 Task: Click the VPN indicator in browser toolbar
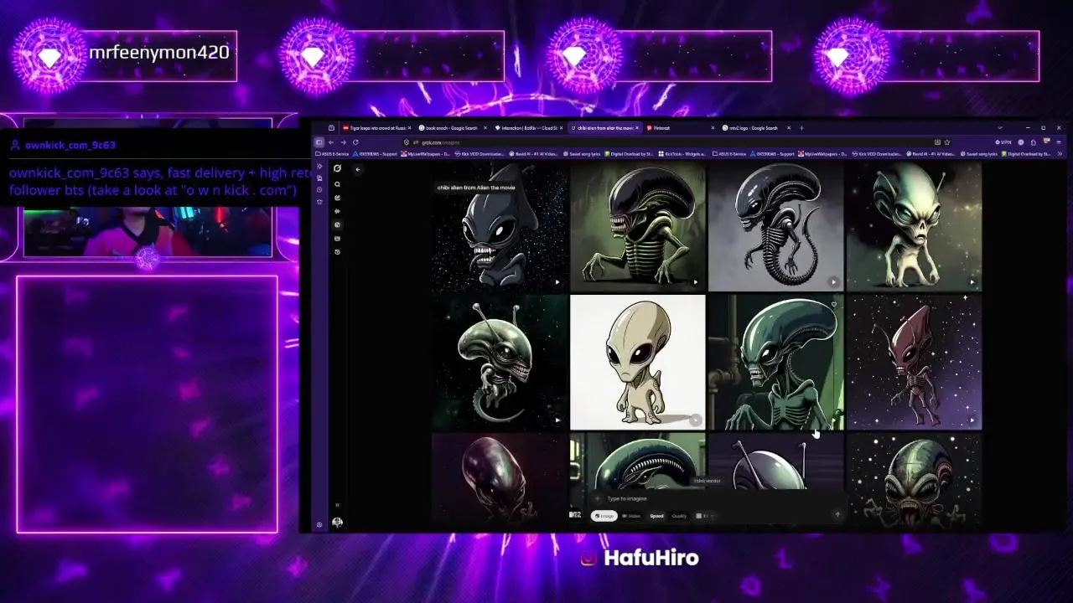[1003, 142]
